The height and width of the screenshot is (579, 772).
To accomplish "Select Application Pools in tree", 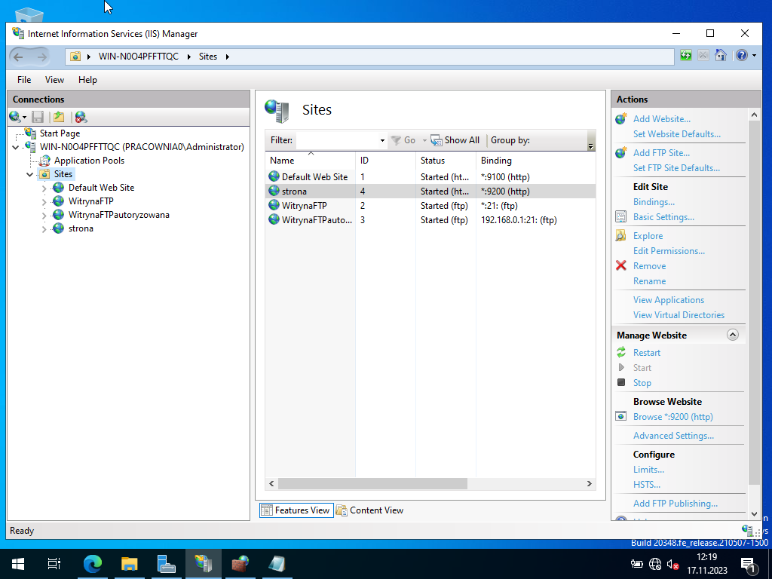I will tap(89, 161).
